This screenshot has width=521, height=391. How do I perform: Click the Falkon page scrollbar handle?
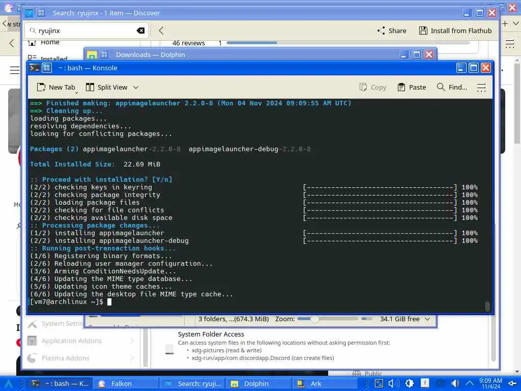[x=517, y=104]
